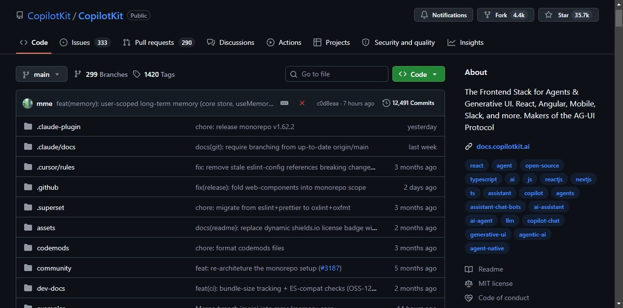Click the mme author name
623x308 pixels.
pyautogui.click(x=44, y=103)
